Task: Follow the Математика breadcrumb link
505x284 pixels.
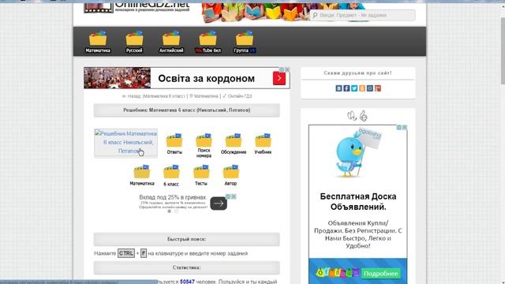Action: [204, 96]
